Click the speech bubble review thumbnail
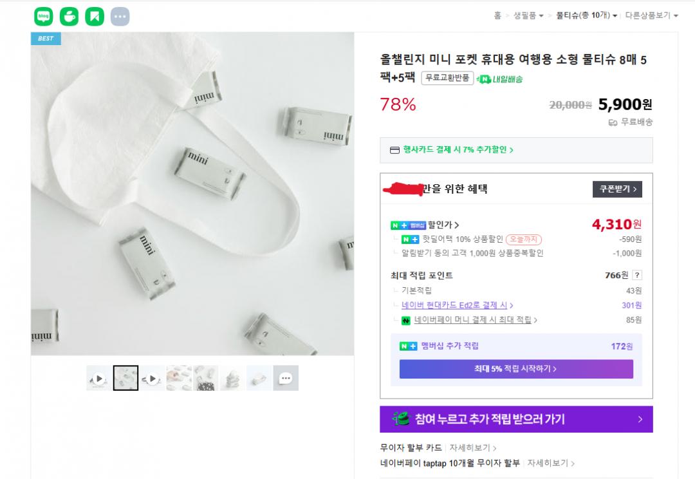Viewport: 695px width, 479px height. tap(286, 379)
